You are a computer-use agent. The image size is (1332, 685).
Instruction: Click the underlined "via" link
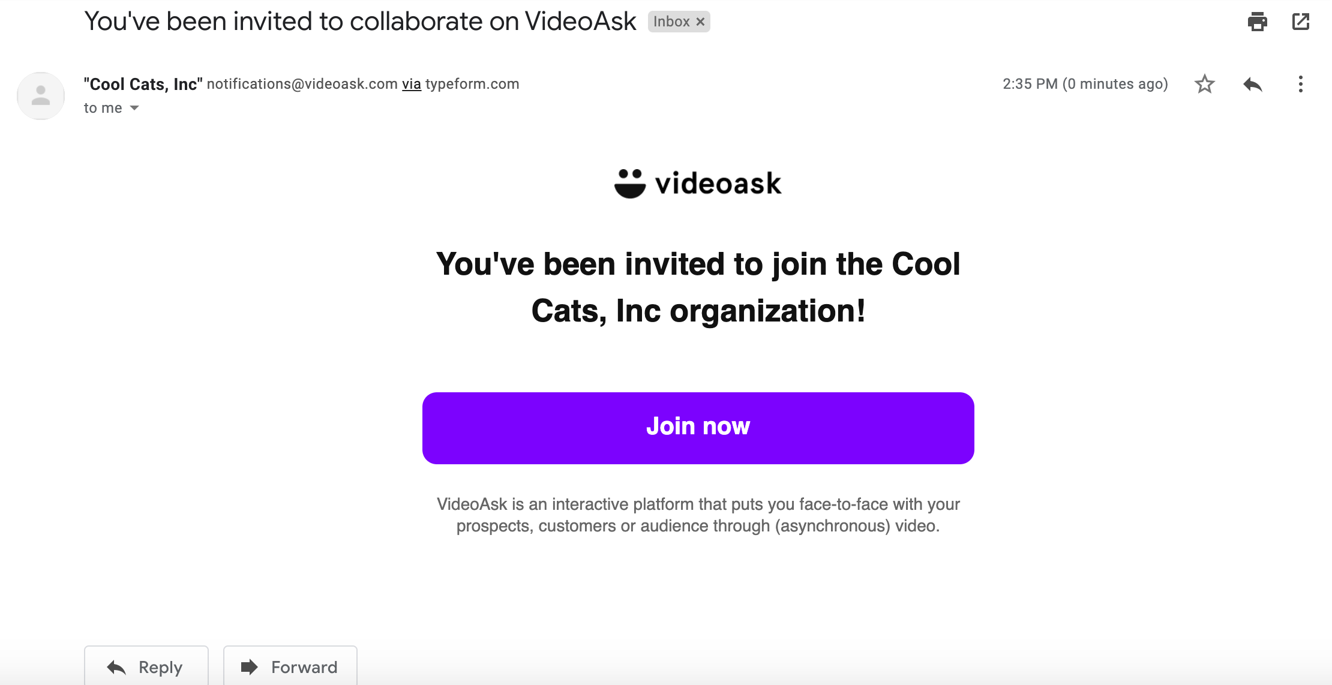[412, 84]
